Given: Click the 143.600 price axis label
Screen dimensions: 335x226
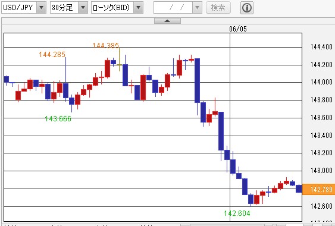Looking at the screenshot, I should tap(321, 118).
